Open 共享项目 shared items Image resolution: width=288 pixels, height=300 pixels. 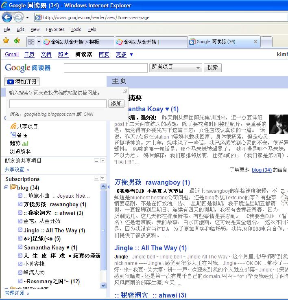pyautogui.click(x=24, y=126)
